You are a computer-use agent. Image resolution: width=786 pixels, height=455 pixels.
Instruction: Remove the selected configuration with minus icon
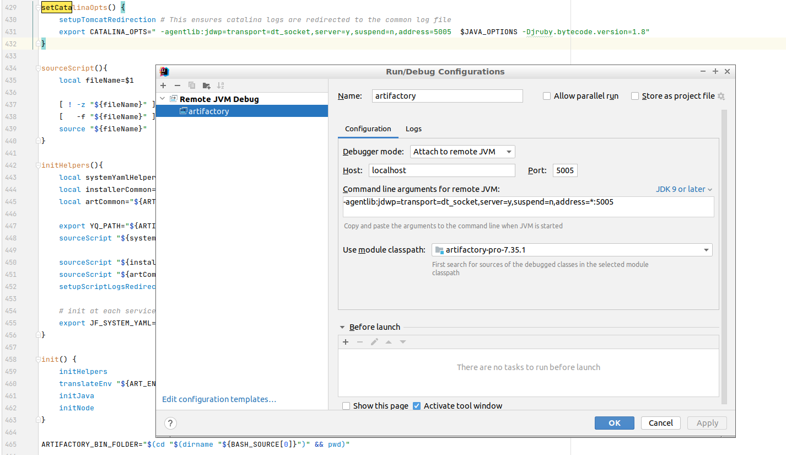(177, 85)
